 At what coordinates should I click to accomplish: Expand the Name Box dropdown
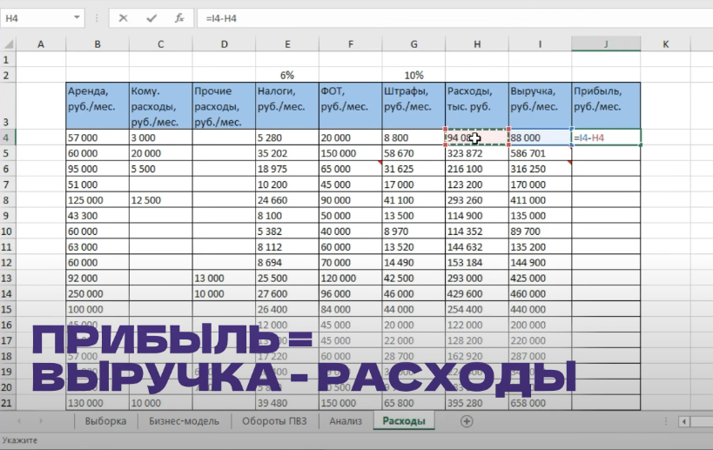click(77, 17)
